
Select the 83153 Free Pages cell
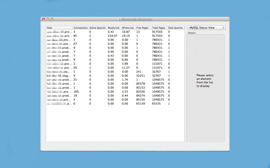tap(140, 88)
